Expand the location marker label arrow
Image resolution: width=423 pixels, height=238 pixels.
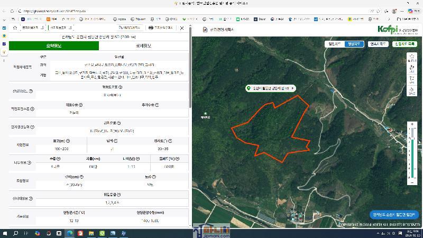coord(293,88)
